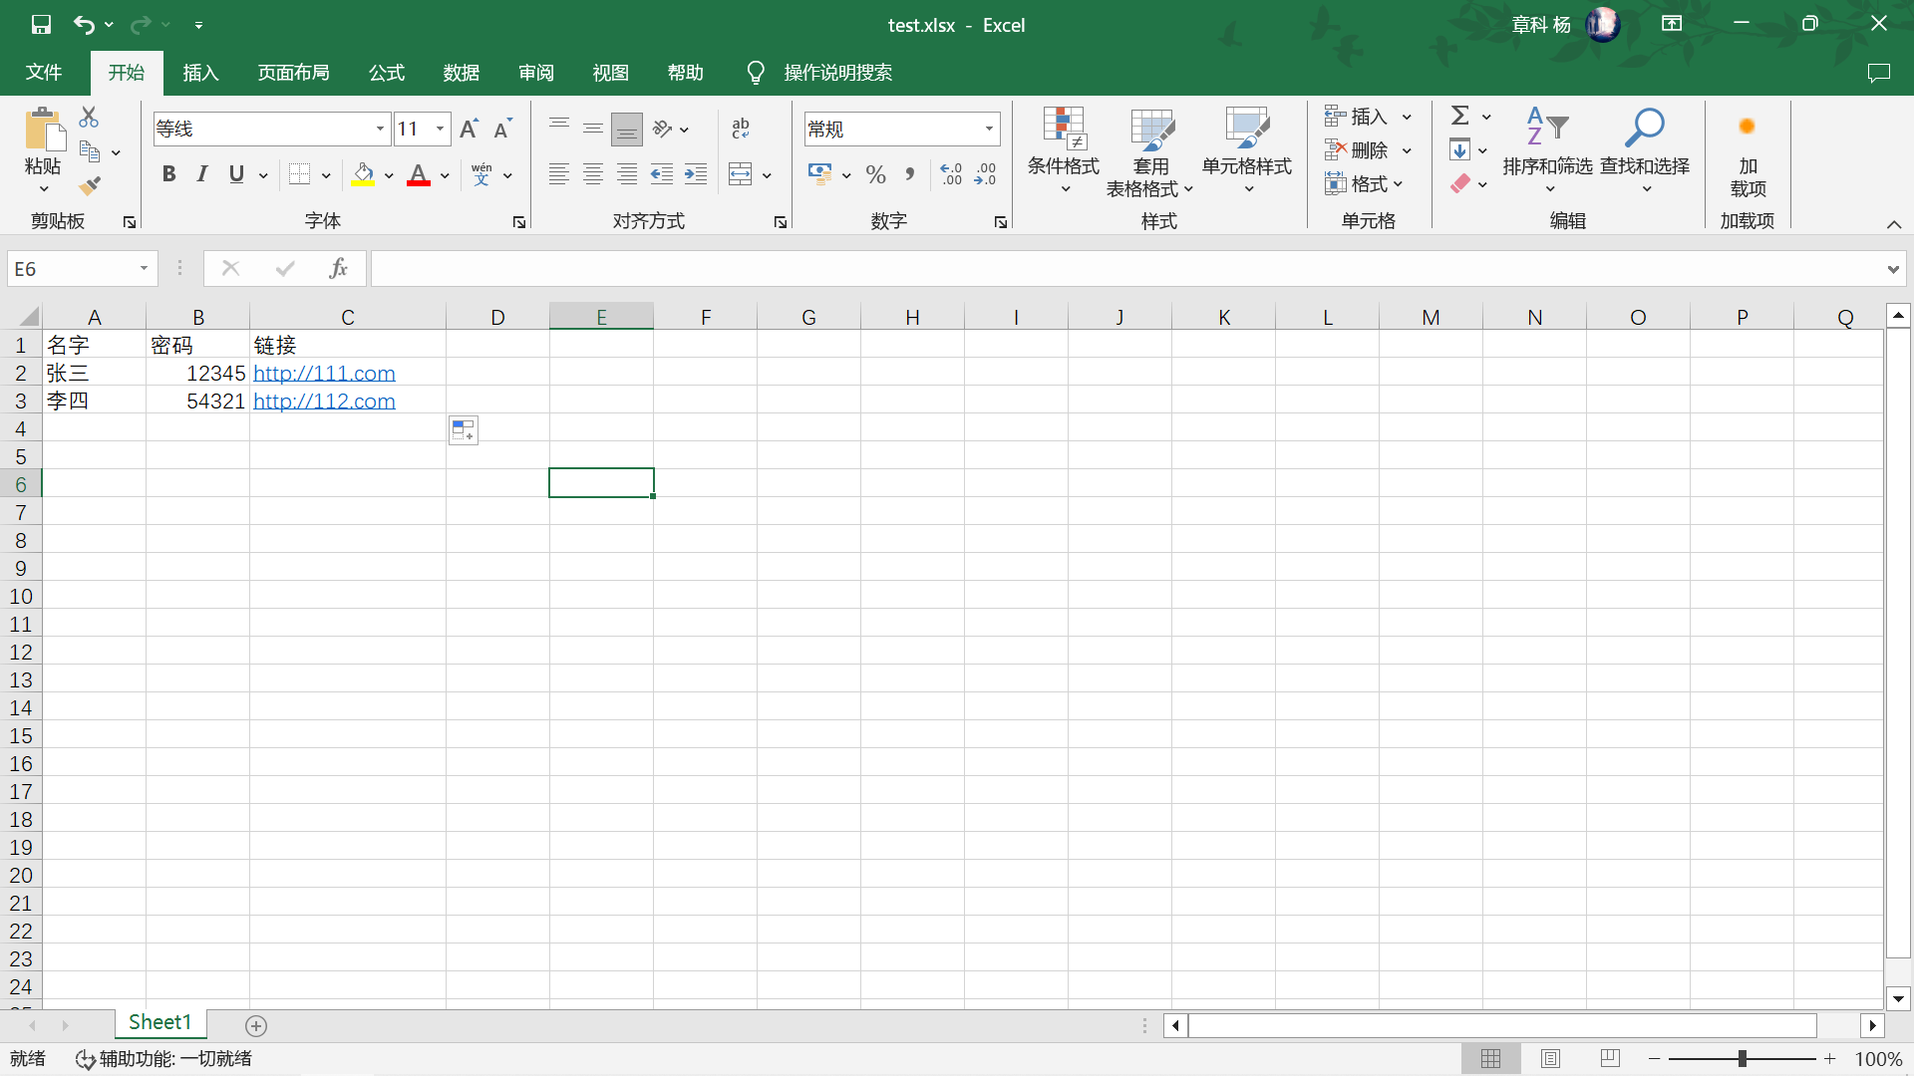This screenshot has height=1076, width=1914.
Task: Click the AutoSum sigma icon
Action: pyautogui.click(x=1460, y=116)
